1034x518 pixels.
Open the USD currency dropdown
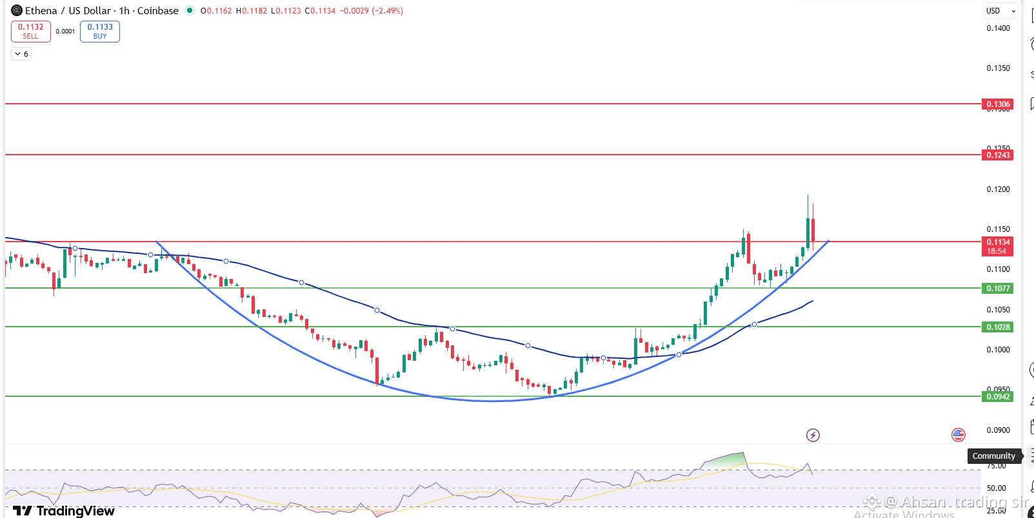click(1000, 10)
